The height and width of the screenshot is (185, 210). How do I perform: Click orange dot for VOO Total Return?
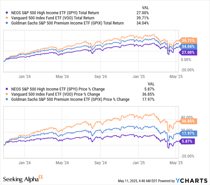7,18
